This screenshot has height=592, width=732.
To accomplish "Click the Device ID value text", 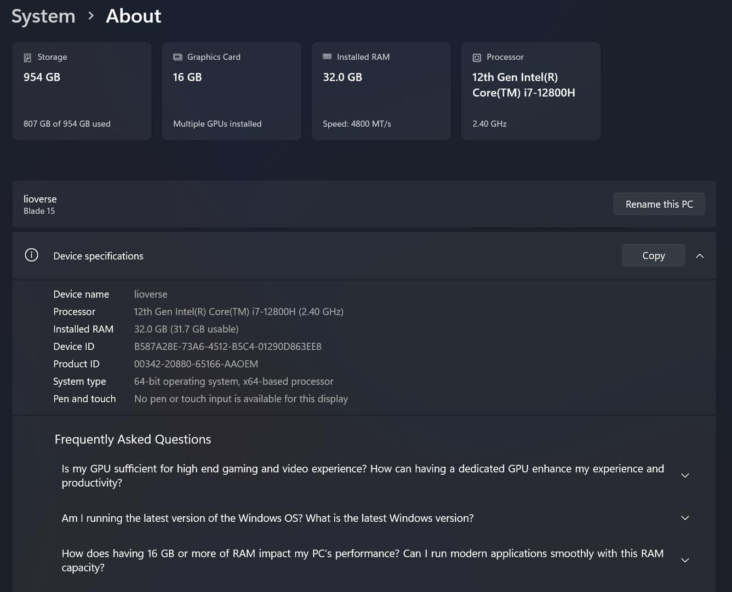I will coord(227,346).
